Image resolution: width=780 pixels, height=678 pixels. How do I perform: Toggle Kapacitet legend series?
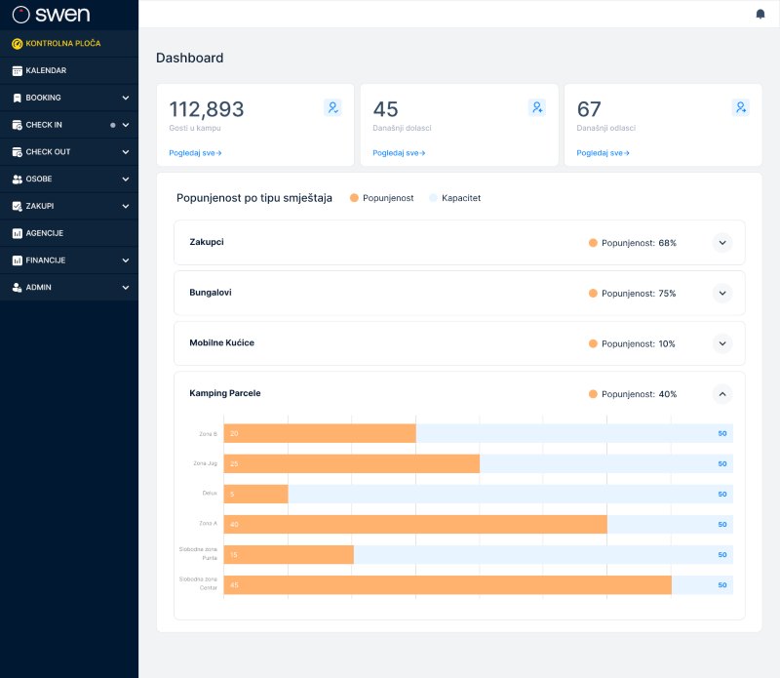tap(454, 198)
